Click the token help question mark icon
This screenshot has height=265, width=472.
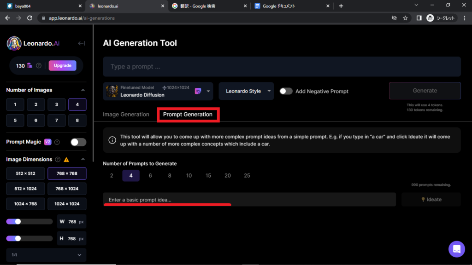coord(39,66)
